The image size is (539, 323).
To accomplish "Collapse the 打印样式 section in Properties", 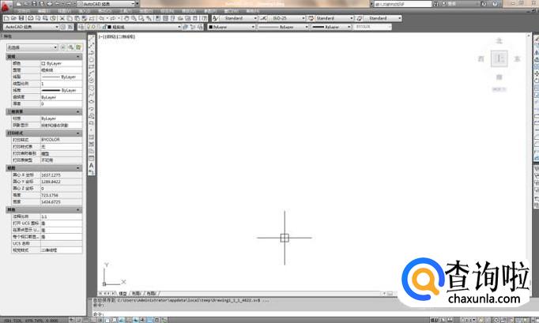I will point(78,133).
